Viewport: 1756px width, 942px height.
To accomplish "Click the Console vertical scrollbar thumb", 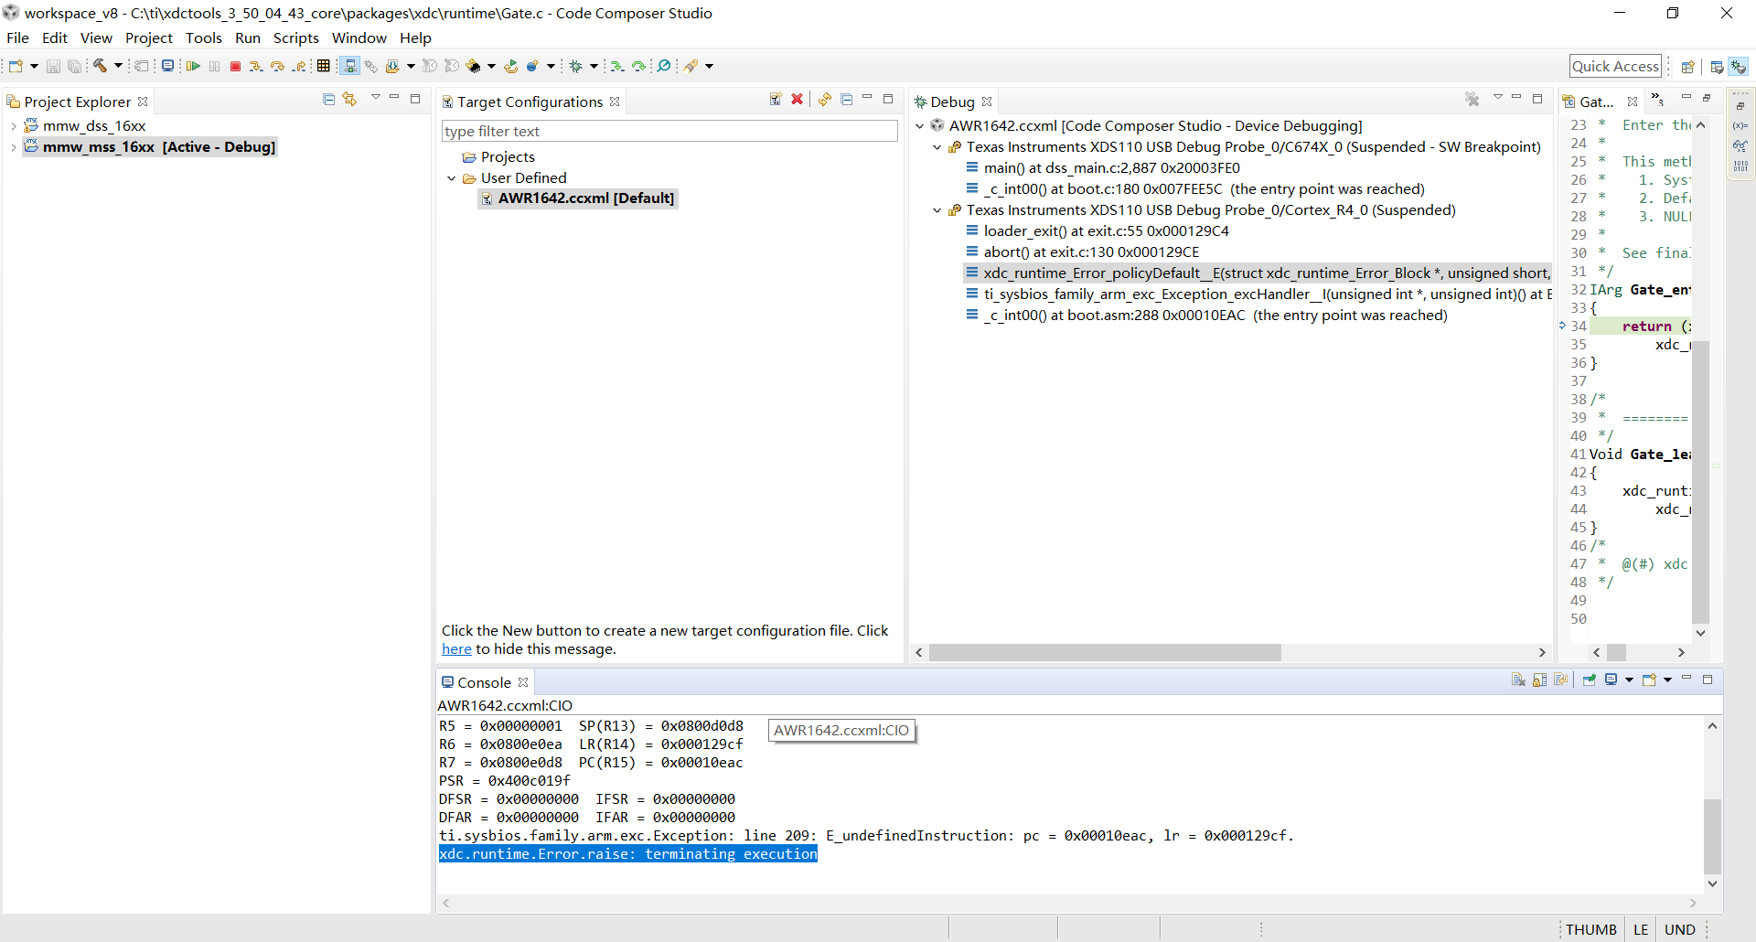I will tap(1712, 837).
